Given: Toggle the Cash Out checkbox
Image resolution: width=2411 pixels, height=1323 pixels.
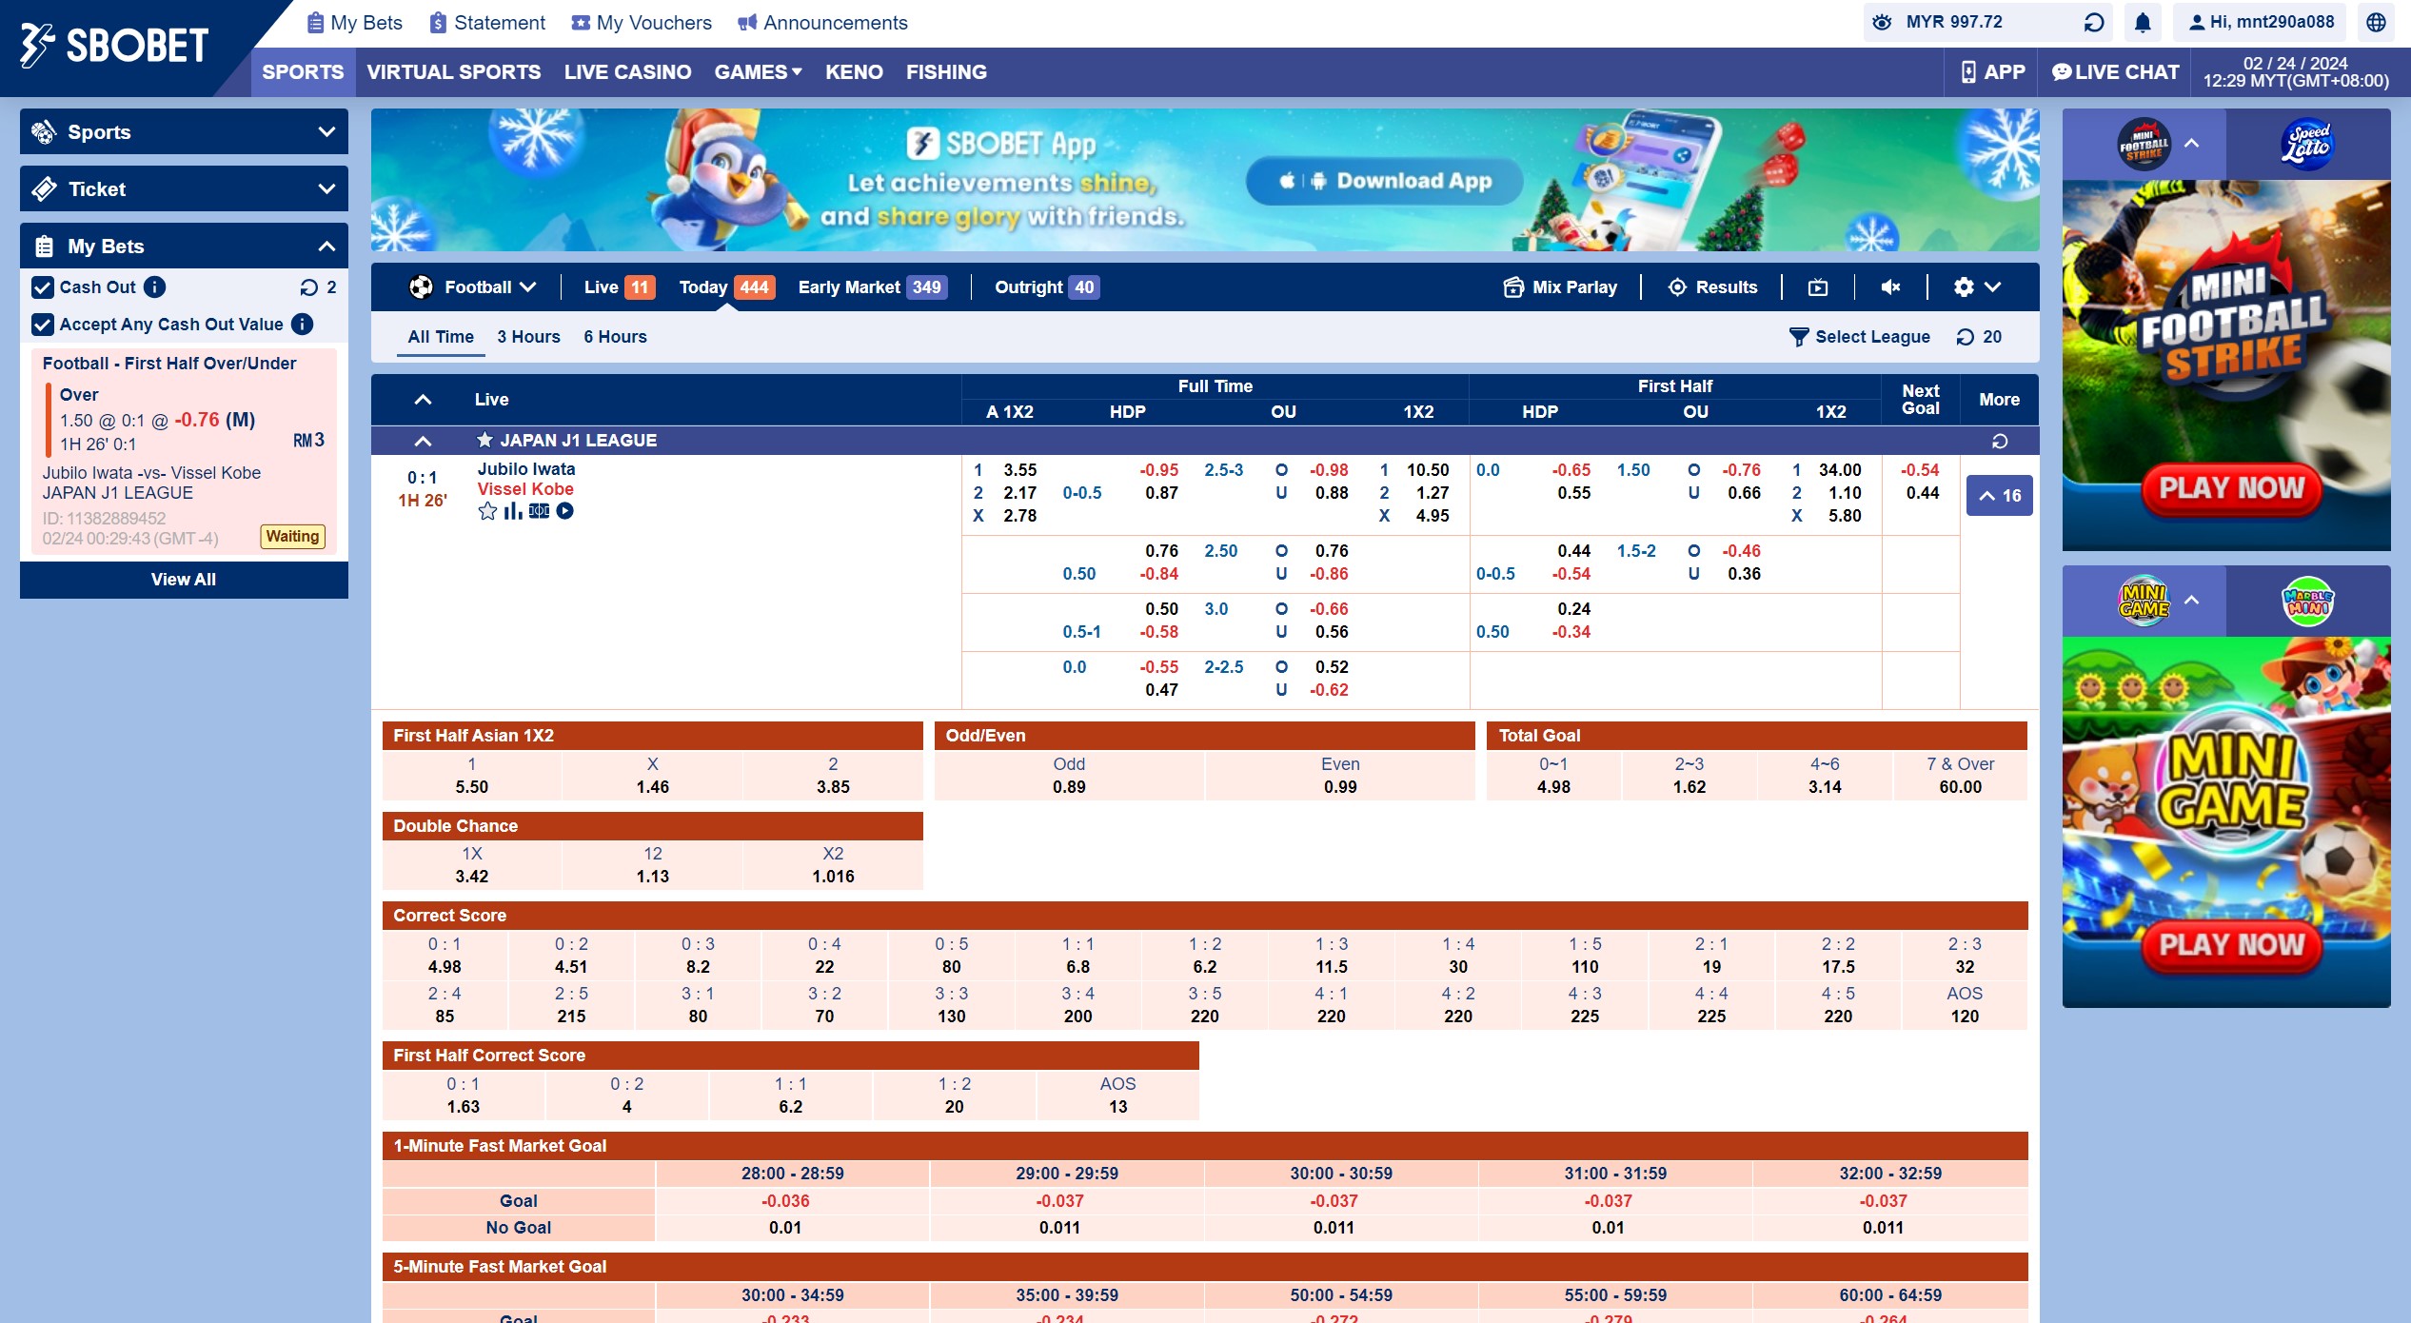Looking at the screenshot, I should pos(43,287).
